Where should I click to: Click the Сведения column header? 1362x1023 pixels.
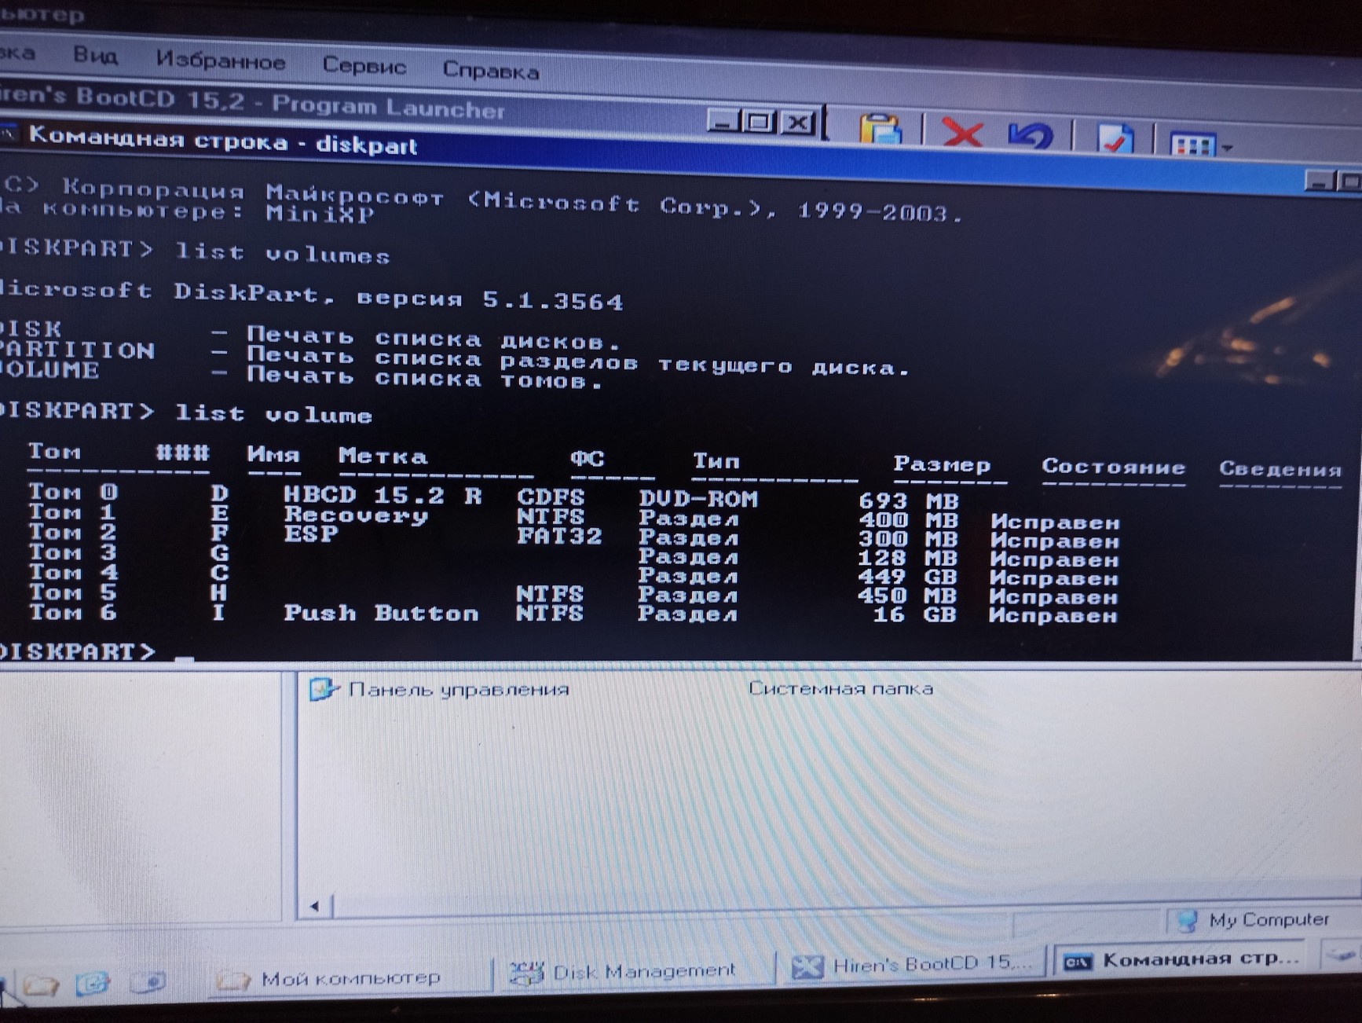click(x=1280, y=469)
